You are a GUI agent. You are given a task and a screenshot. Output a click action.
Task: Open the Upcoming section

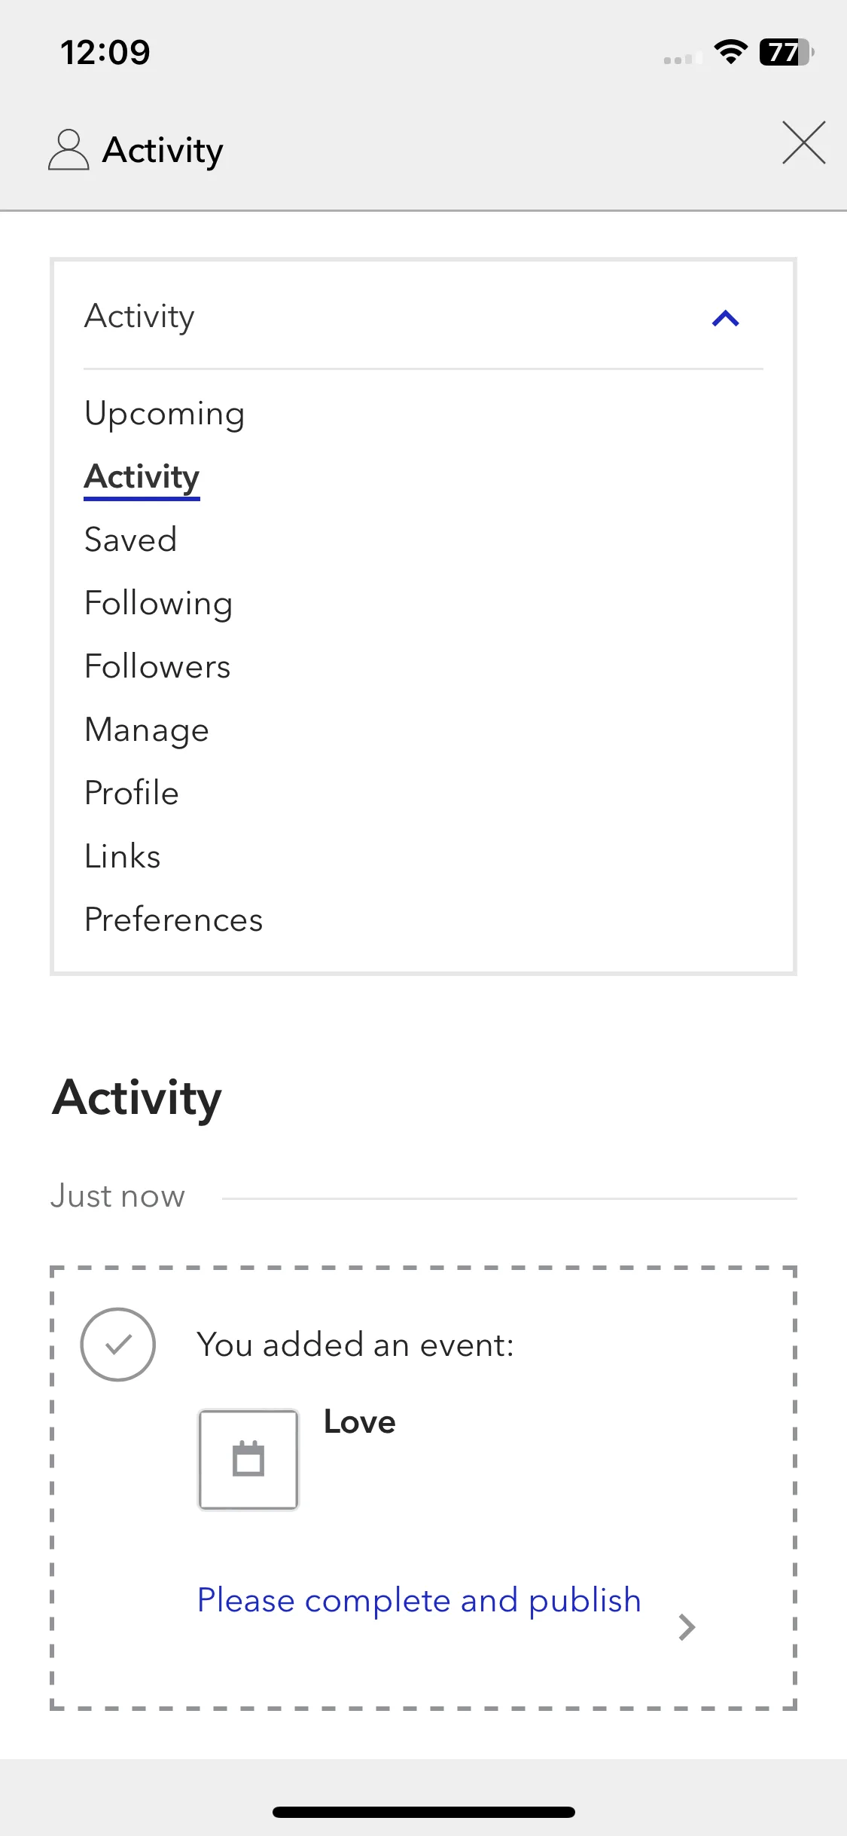coord(165,414)
